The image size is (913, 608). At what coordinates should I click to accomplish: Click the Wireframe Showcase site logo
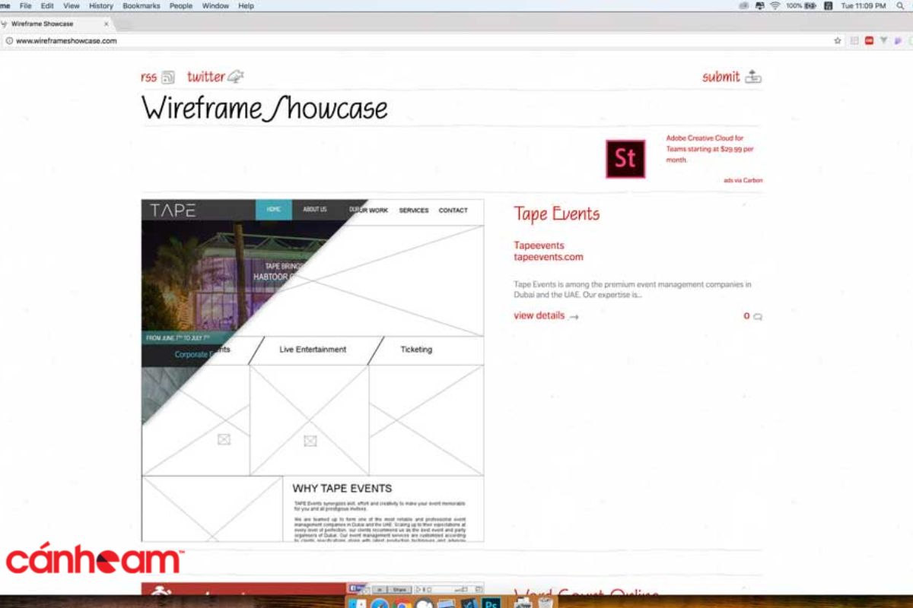click(x=265, y=109)
